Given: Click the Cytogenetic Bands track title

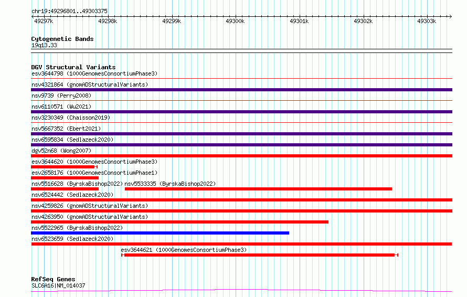Looking at the screenshot, I should coord(62,39).
